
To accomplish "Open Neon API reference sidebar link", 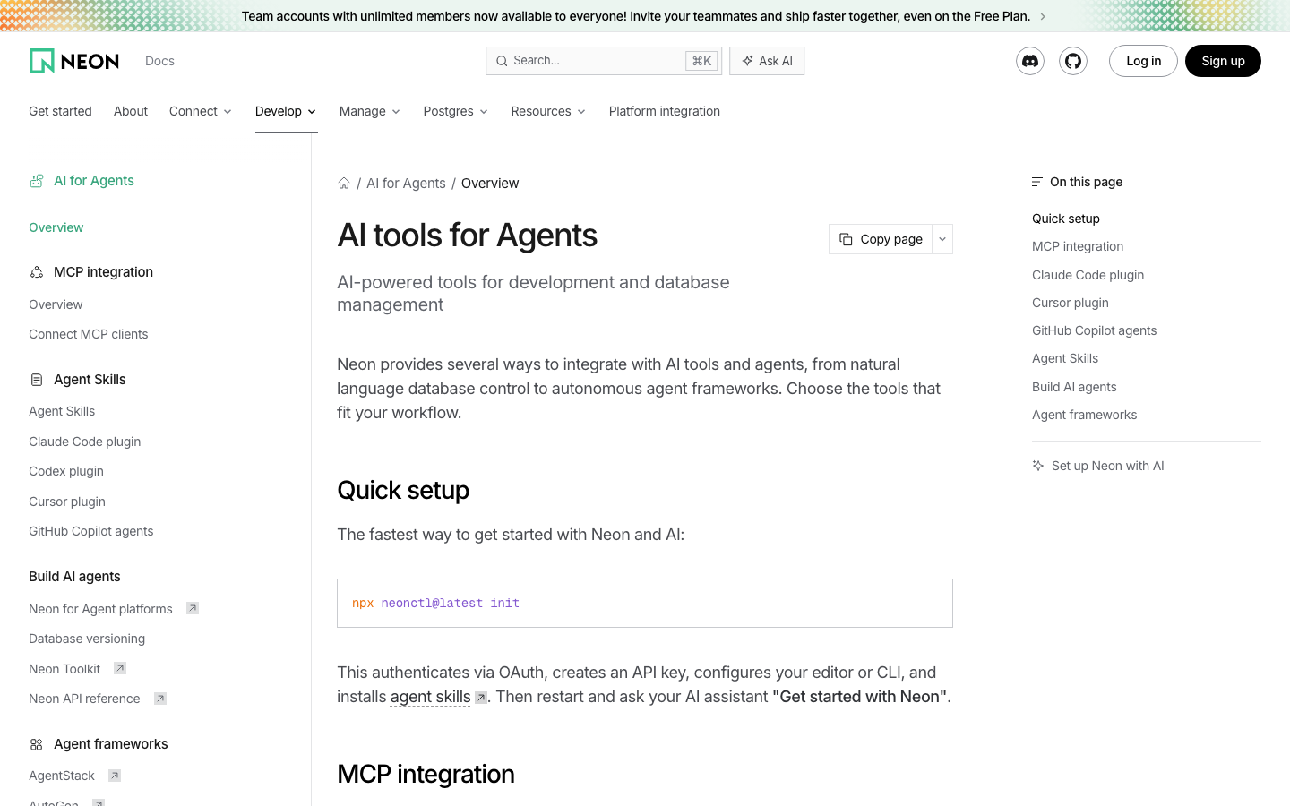I will coord(84,699).
